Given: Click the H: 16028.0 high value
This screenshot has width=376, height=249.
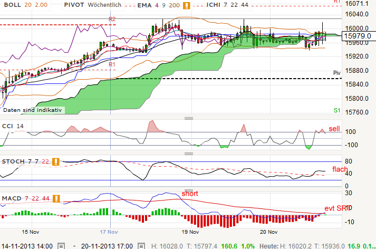Looking at the screenshot, I should coord(167,246).
